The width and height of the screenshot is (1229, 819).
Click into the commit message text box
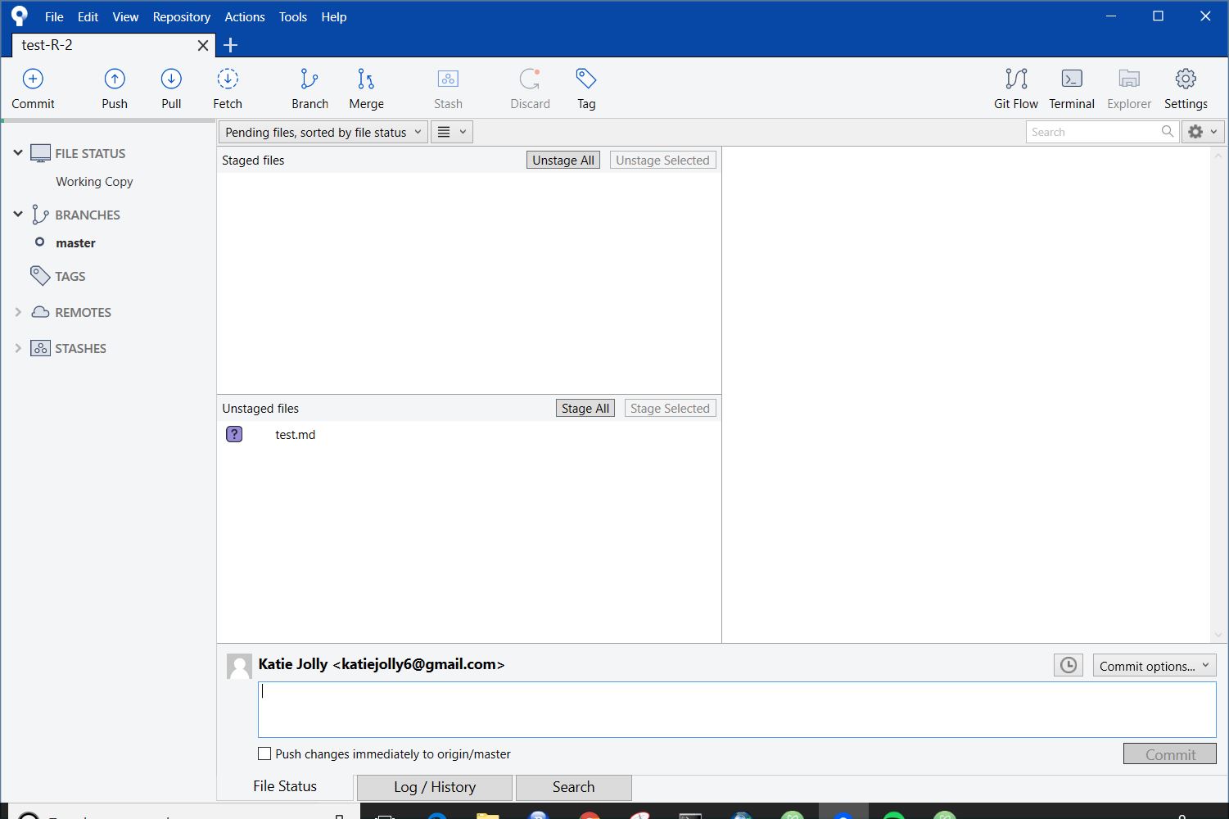click(737, 709)
